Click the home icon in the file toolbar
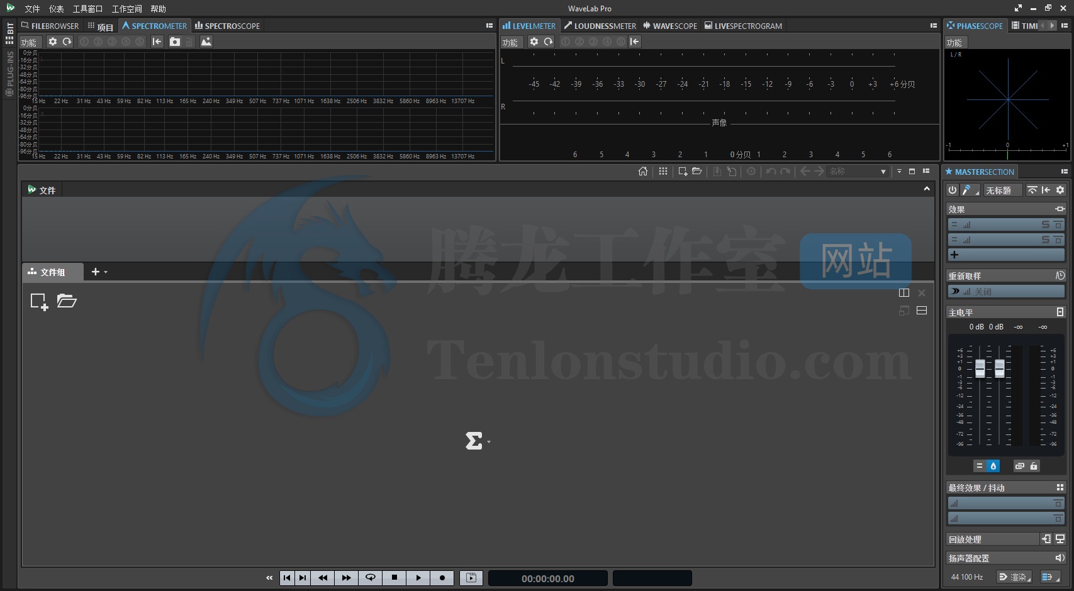The height and width of the screenshot is (591, 1074). tap(642, 172)
